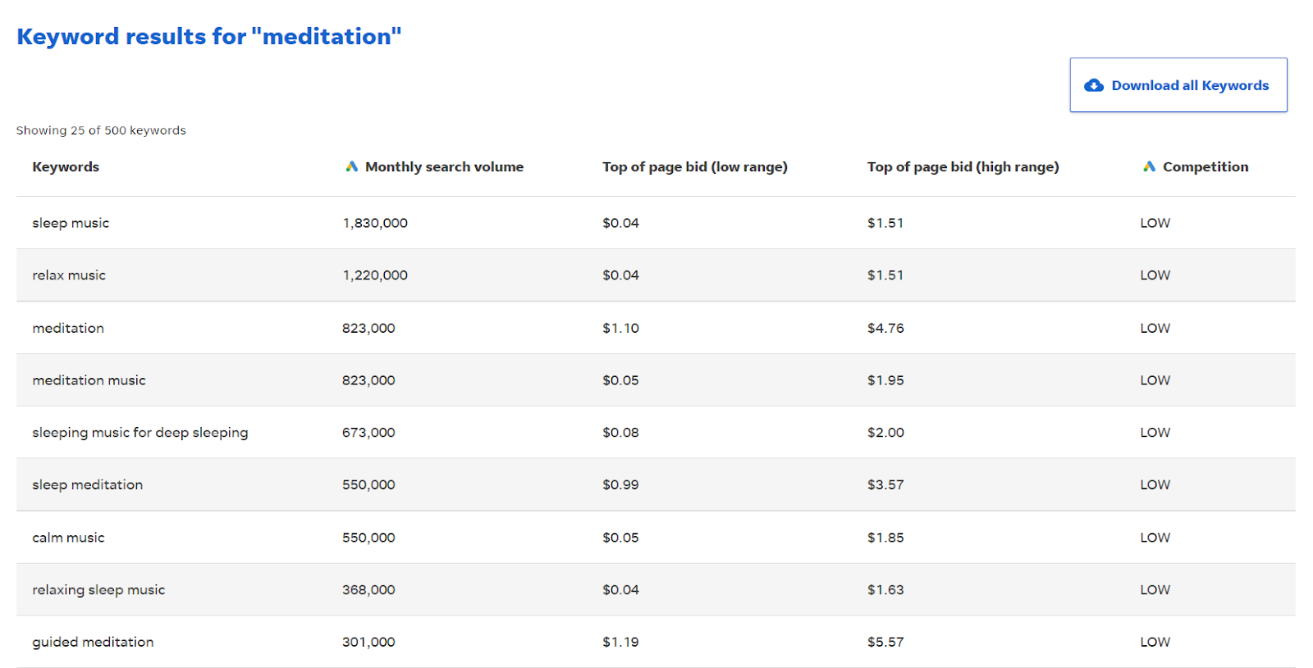
Task: Select the keyword 'relaxing sleep music'
Action: pyautogui.click(x=98, y=590)
